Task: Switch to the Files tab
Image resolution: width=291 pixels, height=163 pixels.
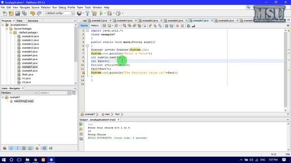Action: pyautogui.click(x=19, y=21)
